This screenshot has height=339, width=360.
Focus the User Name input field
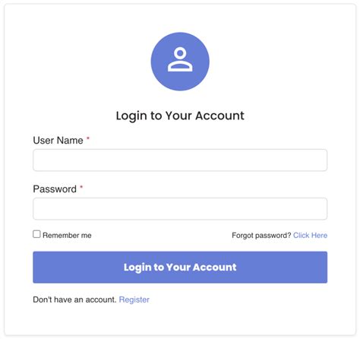coord(180,160)
